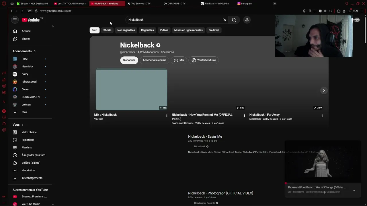Open options for Nickelback - Far Away

pos(322,115)
